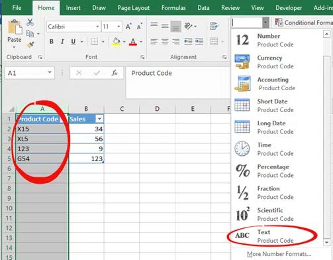Switch to the Page Layout tab
This screenshot has height=260, width=333.
pyautogui.click(x=133, y=8)
